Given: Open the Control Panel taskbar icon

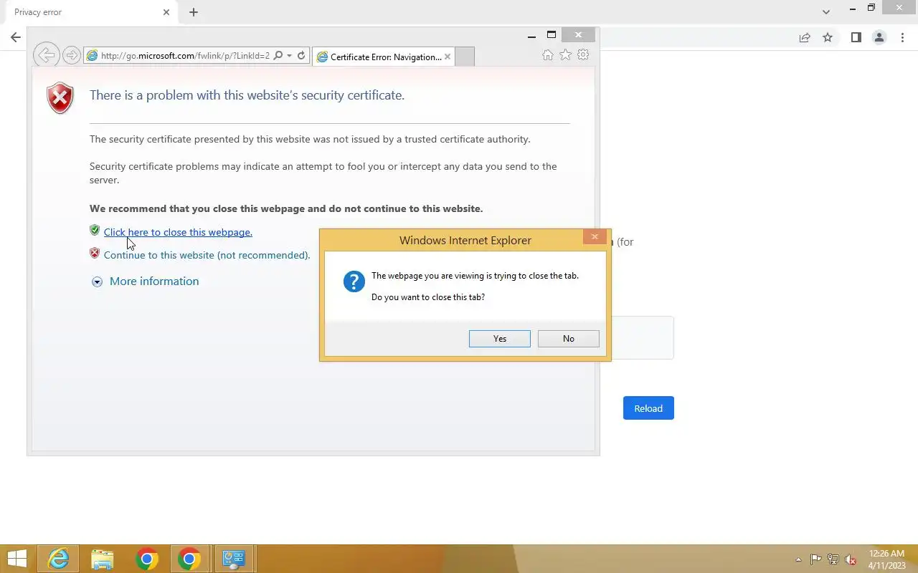Looking at the screenshot, I should click(x=233, y=559).
